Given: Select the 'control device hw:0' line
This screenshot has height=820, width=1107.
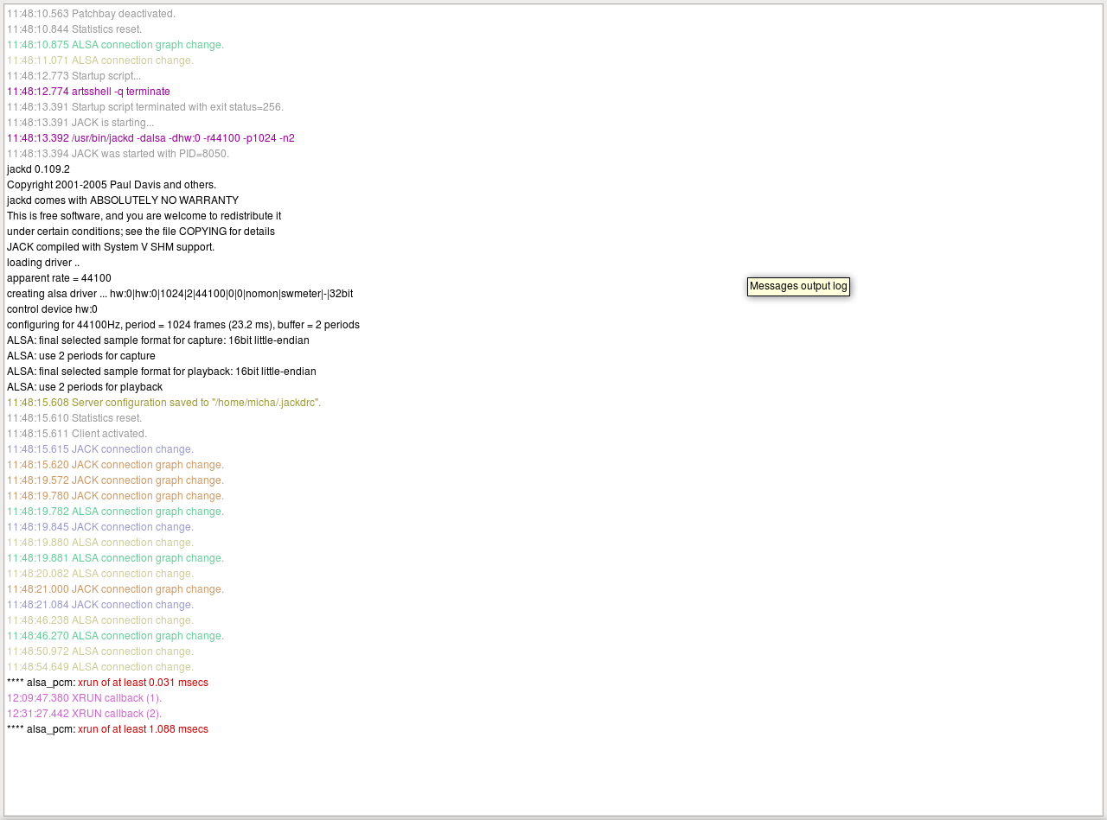Looking at the screenshot, I should pos(52,309).
